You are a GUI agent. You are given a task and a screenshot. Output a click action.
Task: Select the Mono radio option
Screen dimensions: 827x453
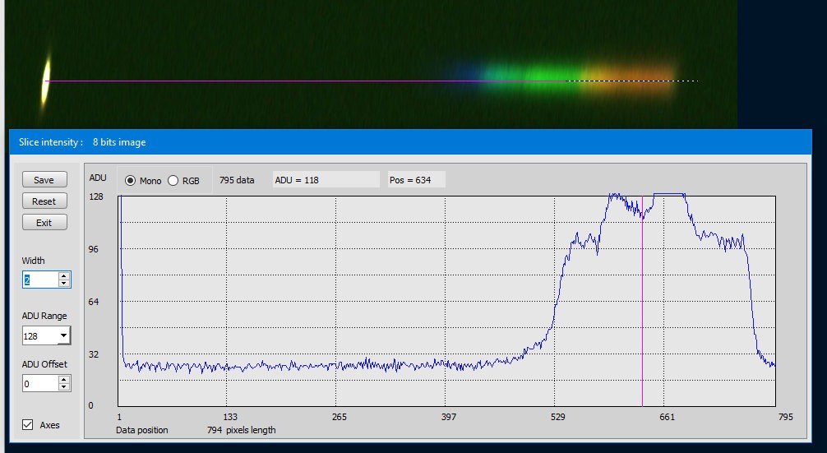click(x=130, y=180)
